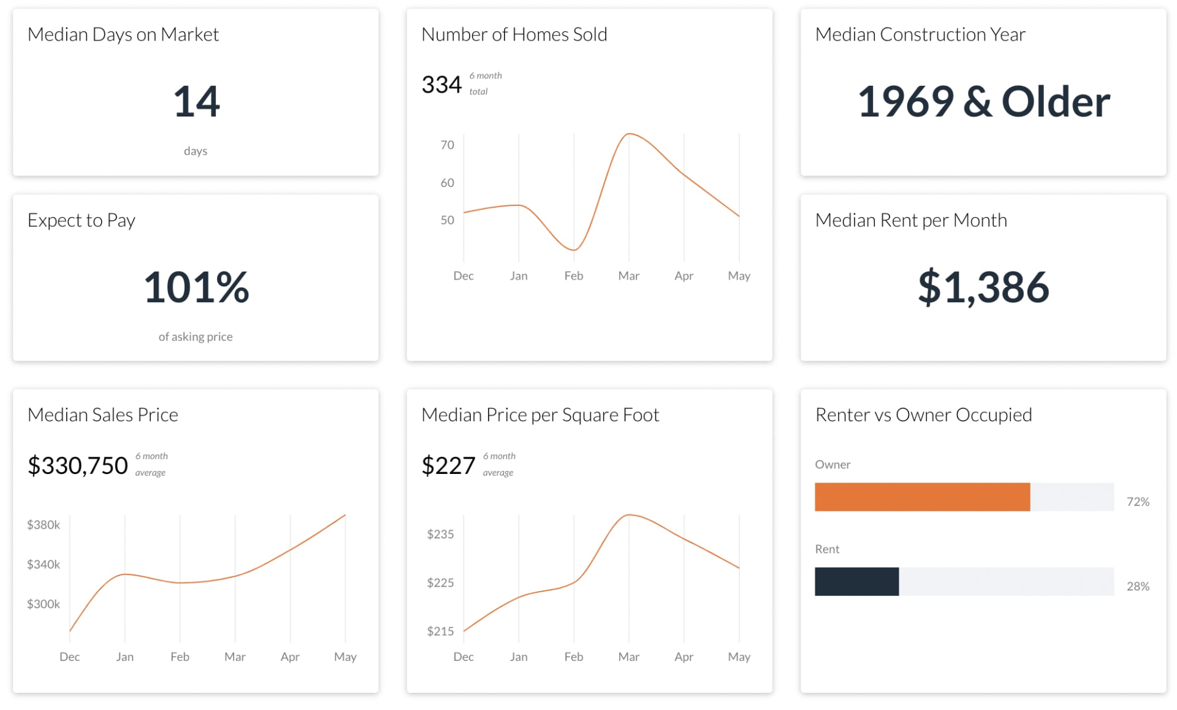Viewport: 1177px width, 710px height.
Task: Click the 1969 & Older value
Action: [983, 102]
